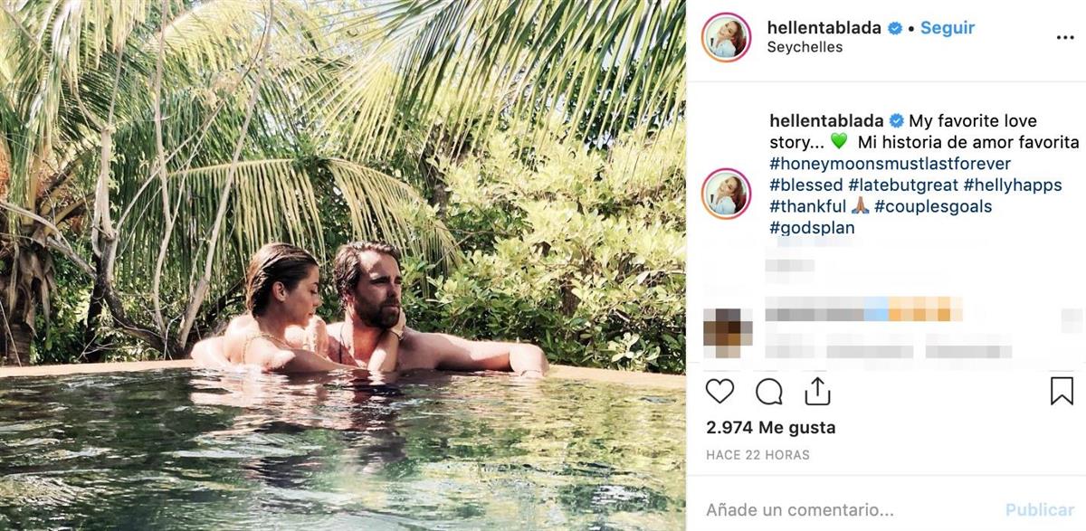This screenshot has width=1086, height=531.
Task: Share the post using the upload arrow icon
Action: (817, 391)
